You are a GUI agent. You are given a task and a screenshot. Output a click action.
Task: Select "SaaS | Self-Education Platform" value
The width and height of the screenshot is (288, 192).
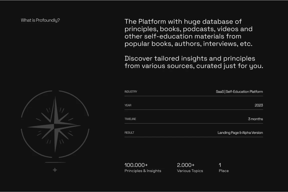coord(239,92)
